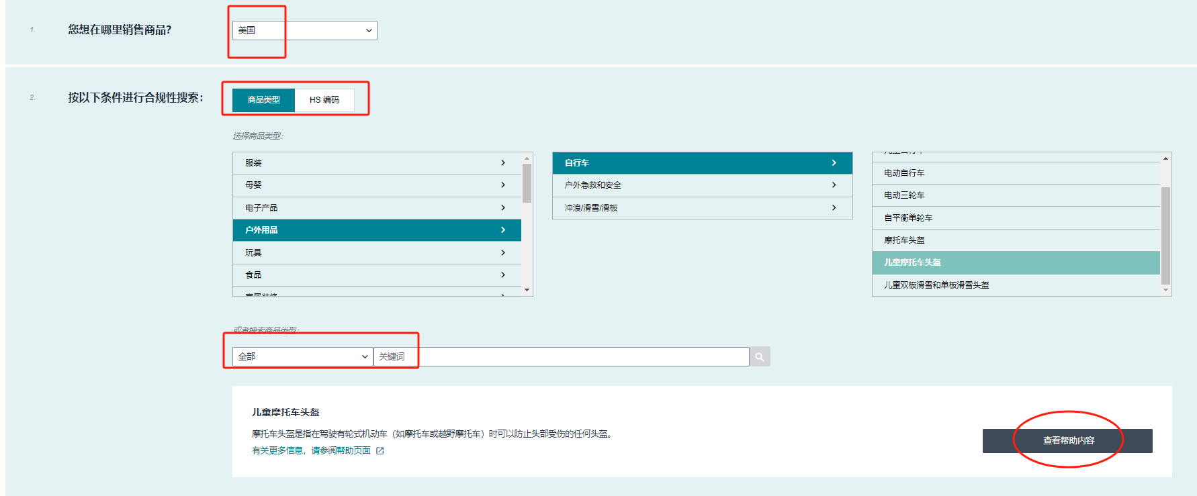Expand the 服装 row chevron
1197x496 pixels.
(x=503, y=163)
